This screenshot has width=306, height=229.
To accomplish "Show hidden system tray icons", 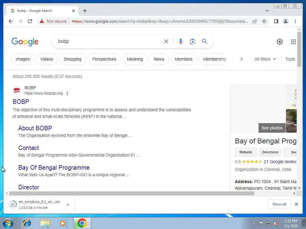I will (254, 223).
